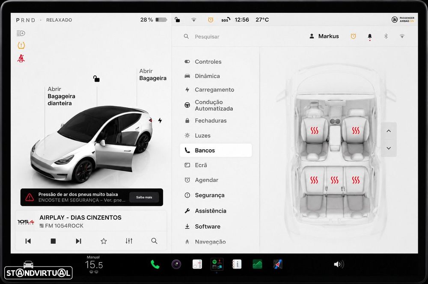This screenshot has height=284, width=428.
Task: Tap the 28 % battery indicator
Action: (x=153, y=20)
